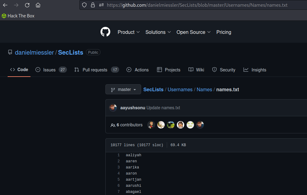Open the Hack The Box bookmark
This screenshot has height=195, width=307.
(18, 16)
